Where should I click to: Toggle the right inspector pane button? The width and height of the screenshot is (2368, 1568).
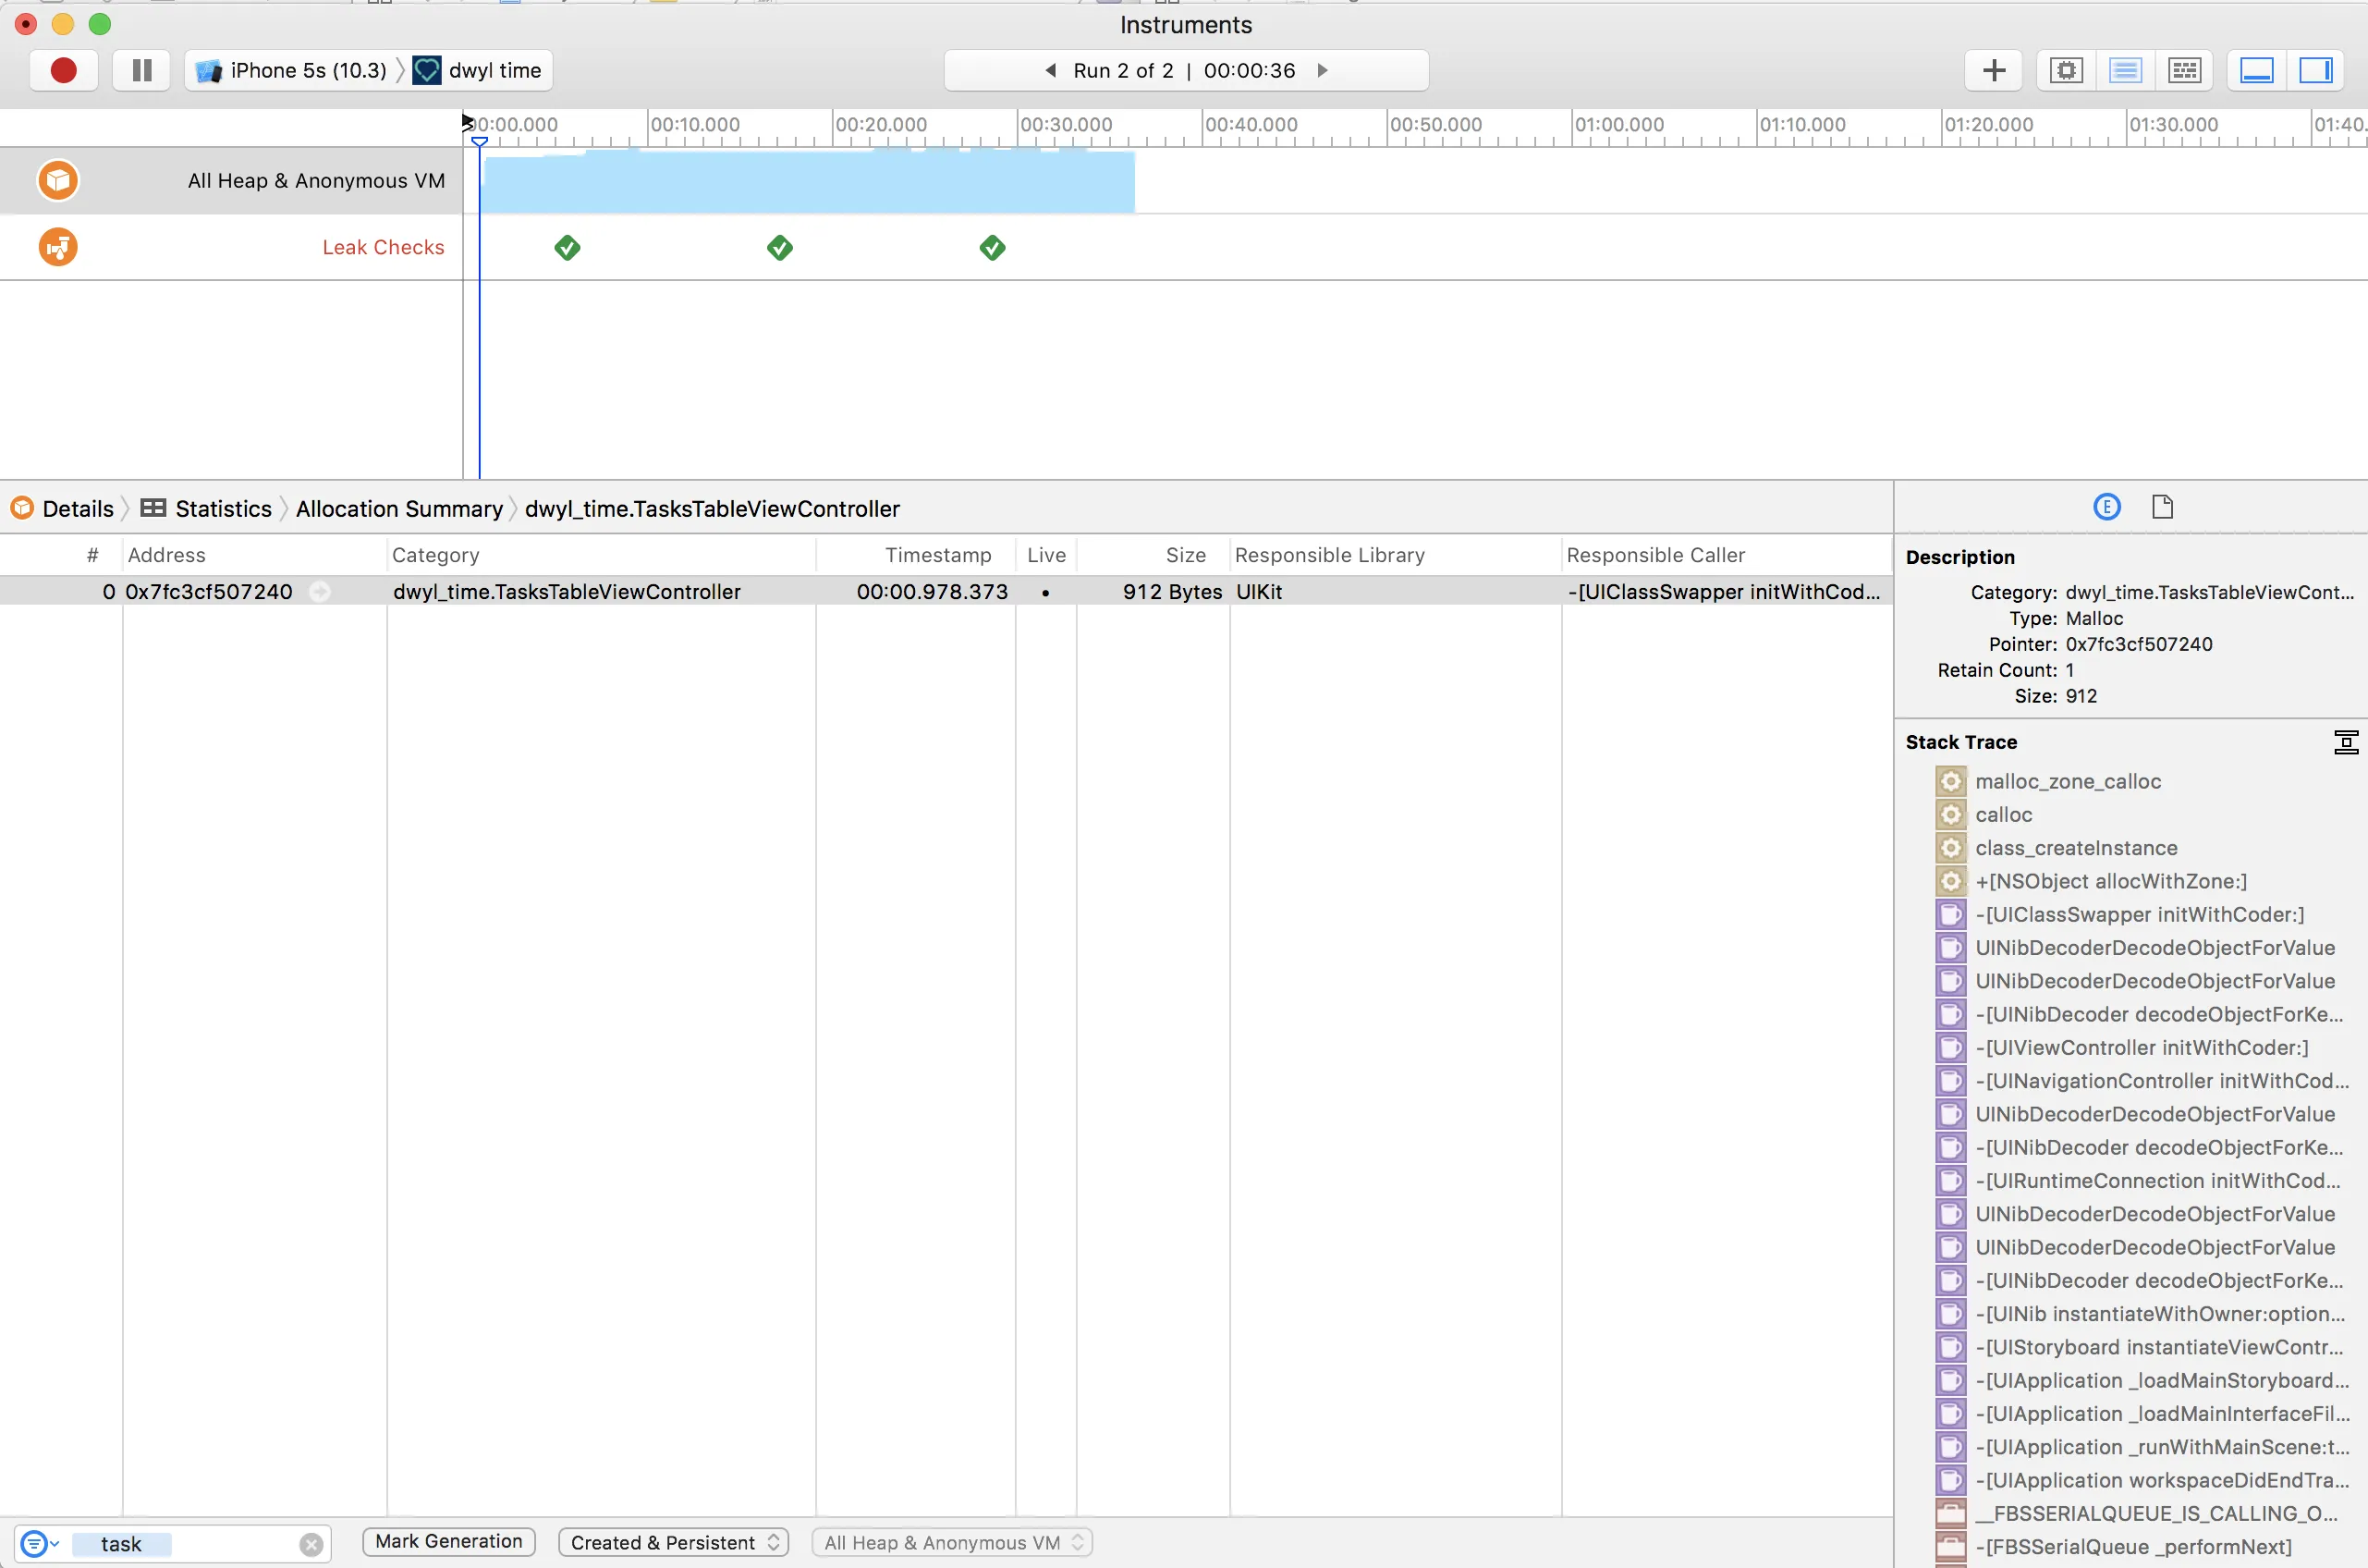(2315, 71)
